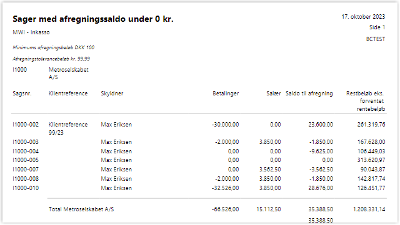
Task: Click the report title 'Sager med afregningssaldo under 0 kr.'
Action: point(93,19)
